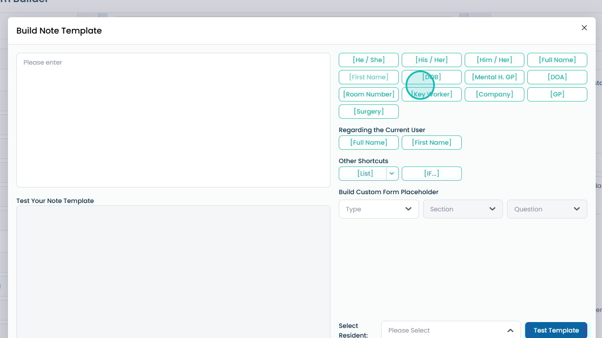
Task: Click the [List] shortcut button
Action: [x=363, y=174]
